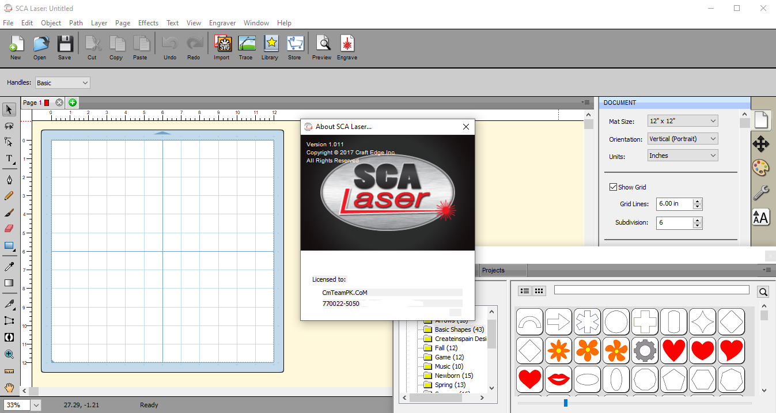The width and height of the screenshot is (776, 413).
Task: Open the Object menu
Action: point(51,23)
